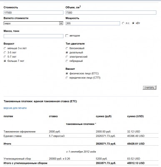
Task: Select age меньше 3-х лет
Action: coord(5,48)
